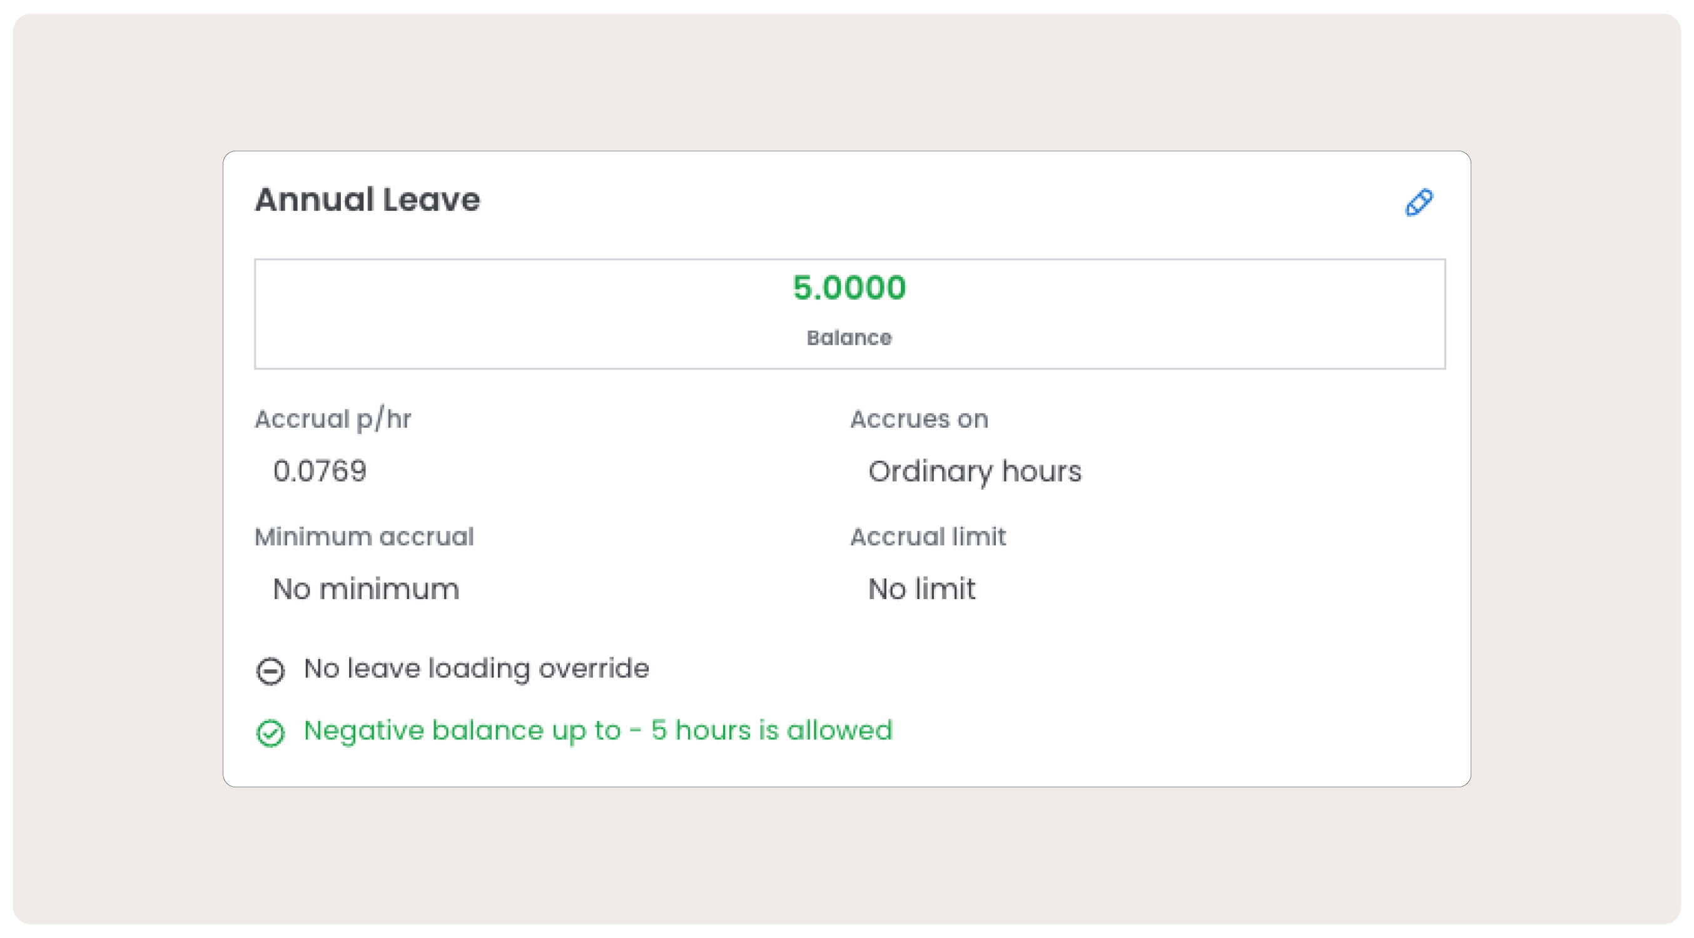Viewport: 1694px width, 938px height.
Task: Click the No minimum value
Action: coord(365,589)
